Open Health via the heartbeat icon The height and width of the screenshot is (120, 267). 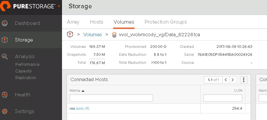[5, 95]
